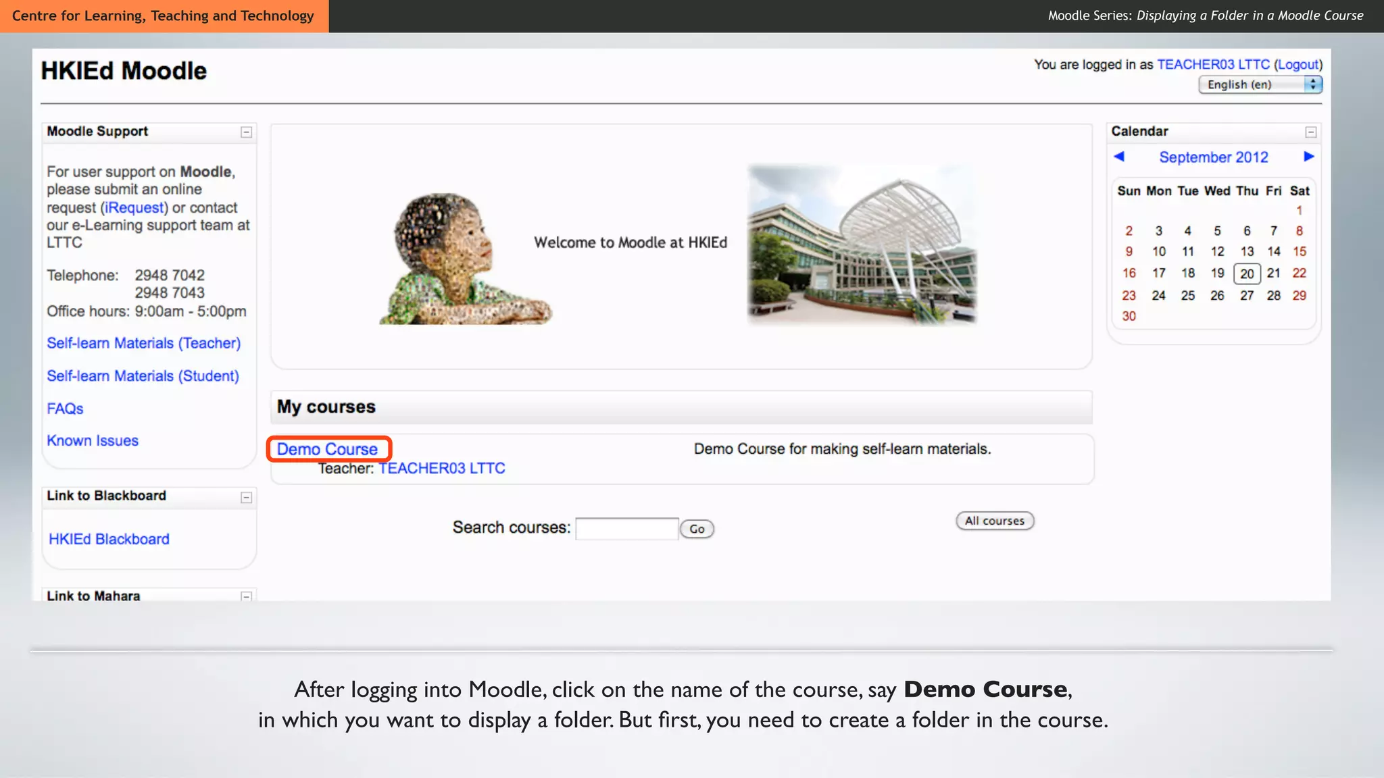
Task: Open Self-learn Materials (Student) link
Action: (143, 376)
